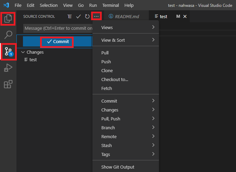Open the Terminal menu
Image resolution: width=236 pixels, height=172 pixels.
111,5
